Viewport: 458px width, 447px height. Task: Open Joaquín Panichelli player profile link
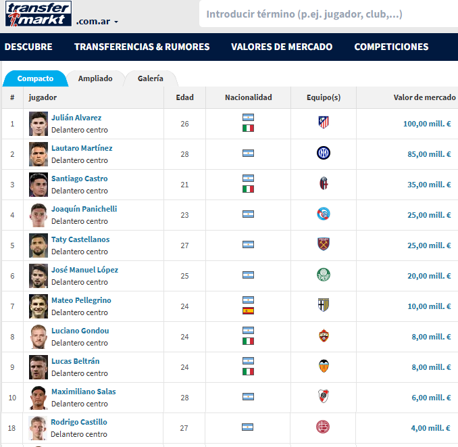coord(84,209)
